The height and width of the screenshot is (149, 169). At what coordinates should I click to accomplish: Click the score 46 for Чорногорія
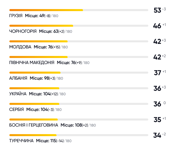pyautogui.click(x=157, y=26)
